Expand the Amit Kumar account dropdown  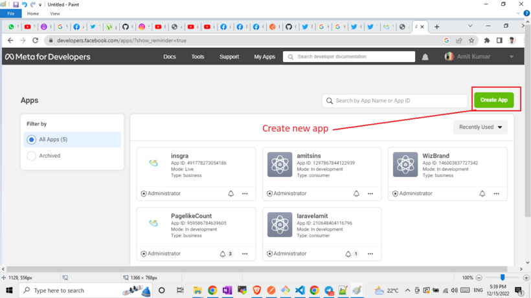511,57
